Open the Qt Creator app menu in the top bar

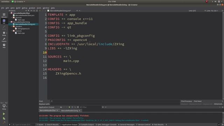18,1
